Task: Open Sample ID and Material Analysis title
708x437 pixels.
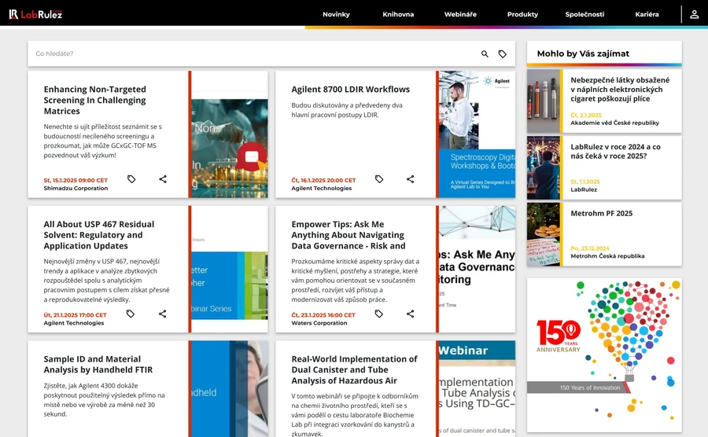Action: point(98,365)
